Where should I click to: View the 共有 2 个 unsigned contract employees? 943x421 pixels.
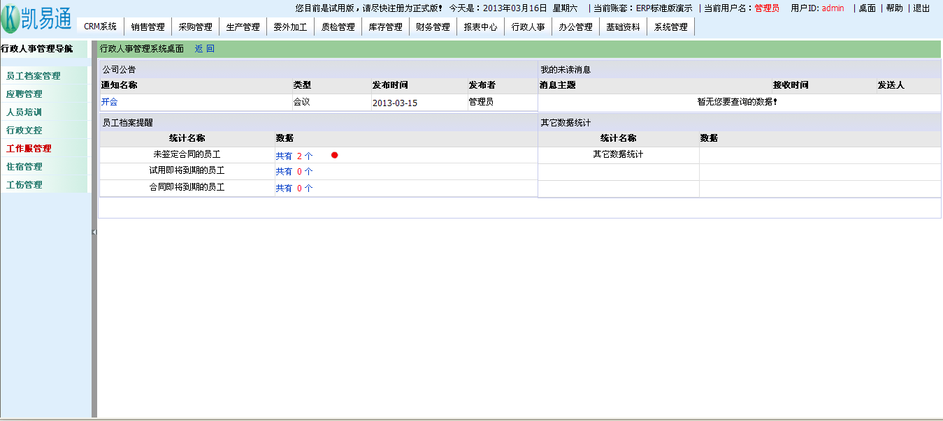(294, 156)
